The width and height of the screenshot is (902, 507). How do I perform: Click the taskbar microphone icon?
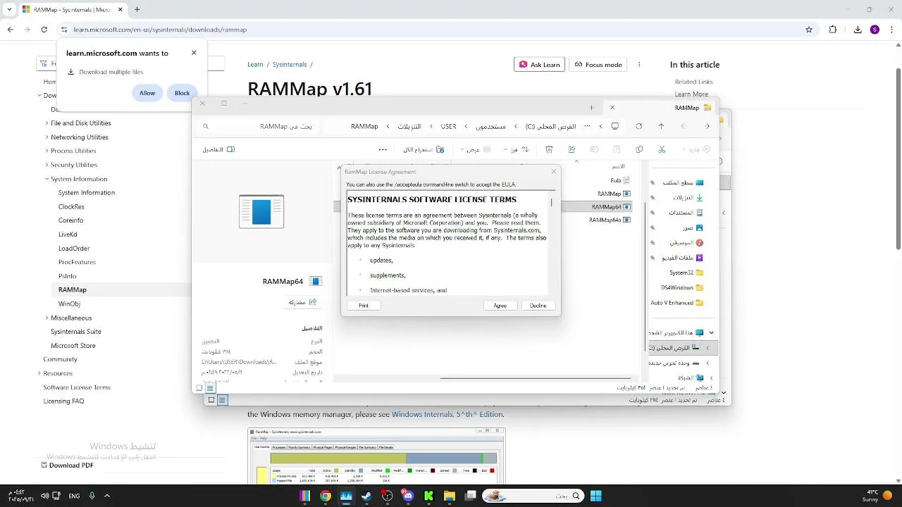pos(92,496)
